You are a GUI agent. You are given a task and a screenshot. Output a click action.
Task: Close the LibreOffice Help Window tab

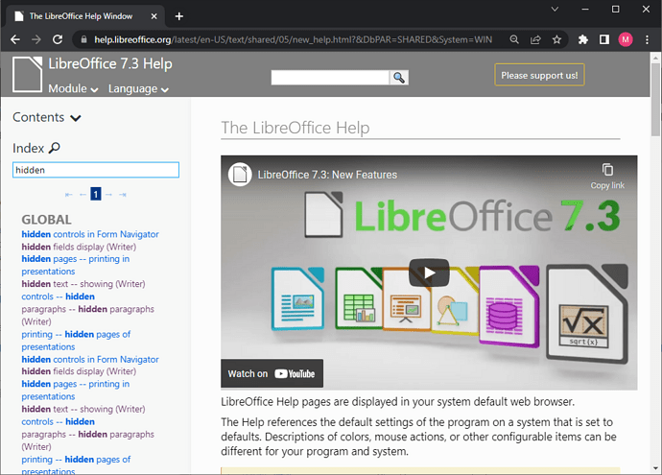click(154, 16)
